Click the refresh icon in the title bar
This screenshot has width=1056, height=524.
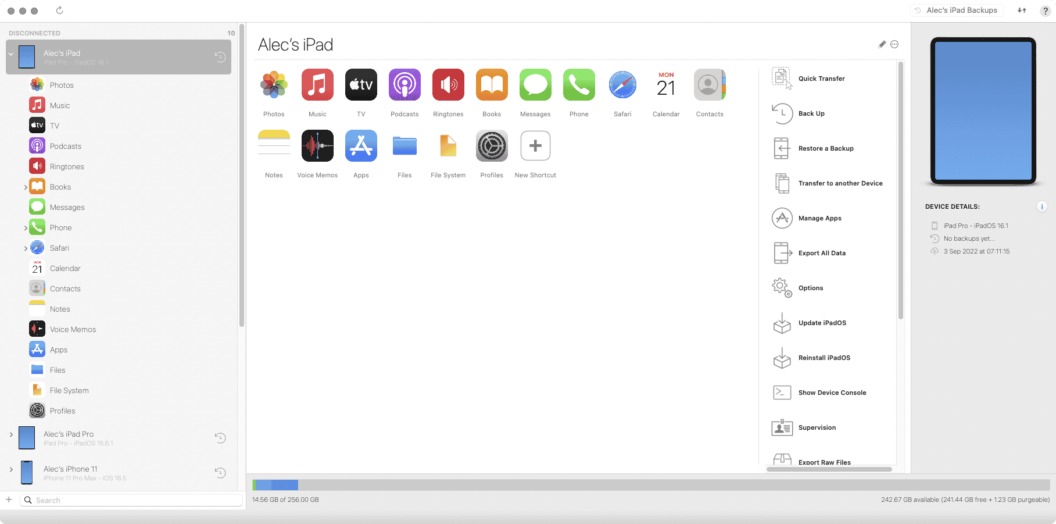click(59, 10)
